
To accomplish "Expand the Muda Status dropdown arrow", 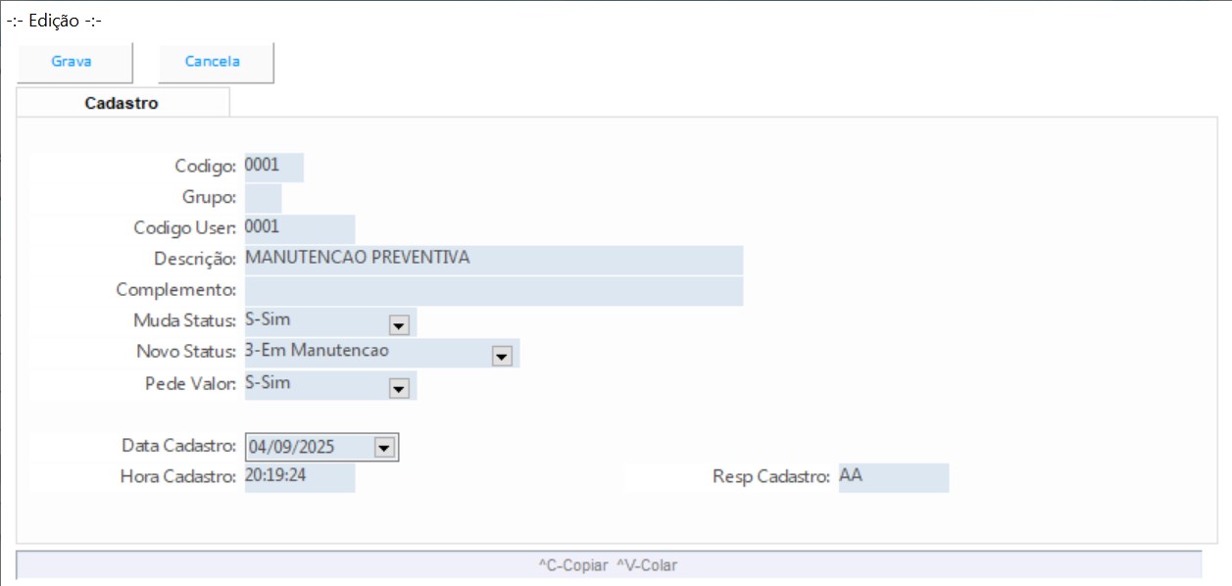I will coord(399,324).
